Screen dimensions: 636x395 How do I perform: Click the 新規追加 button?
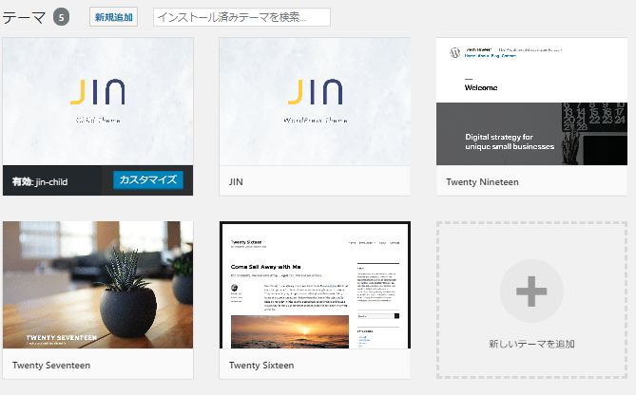pyautogui.click(x=113, y=17)
